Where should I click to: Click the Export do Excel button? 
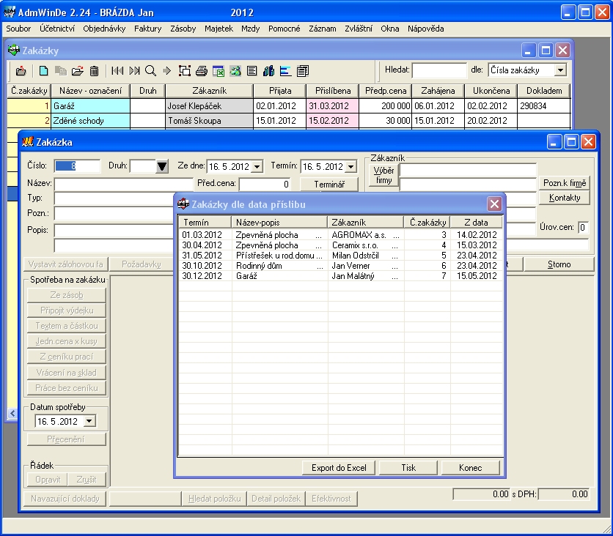(339, 468)
